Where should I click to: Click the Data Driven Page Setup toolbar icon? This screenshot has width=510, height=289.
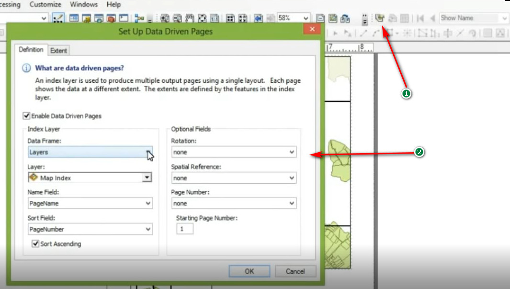click(380, 18)
